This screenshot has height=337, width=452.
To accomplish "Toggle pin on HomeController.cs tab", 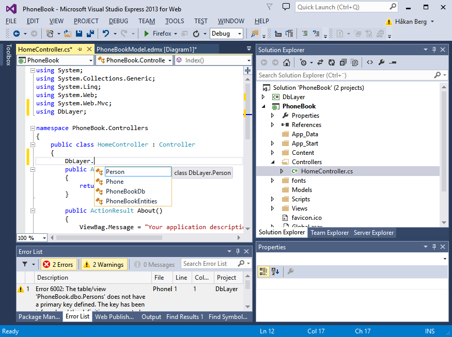I will pyautogui.click(x=80, y=50).
